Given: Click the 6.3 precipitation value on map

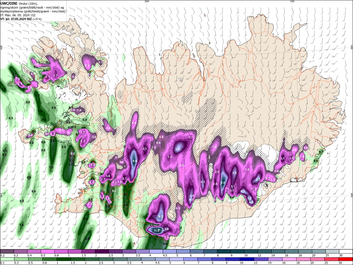Looking at the screenshot, I should point(161,217).
